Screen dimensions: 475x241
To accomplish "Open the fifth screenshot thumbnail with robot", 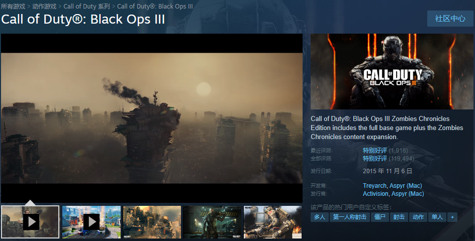I will 272,222.
